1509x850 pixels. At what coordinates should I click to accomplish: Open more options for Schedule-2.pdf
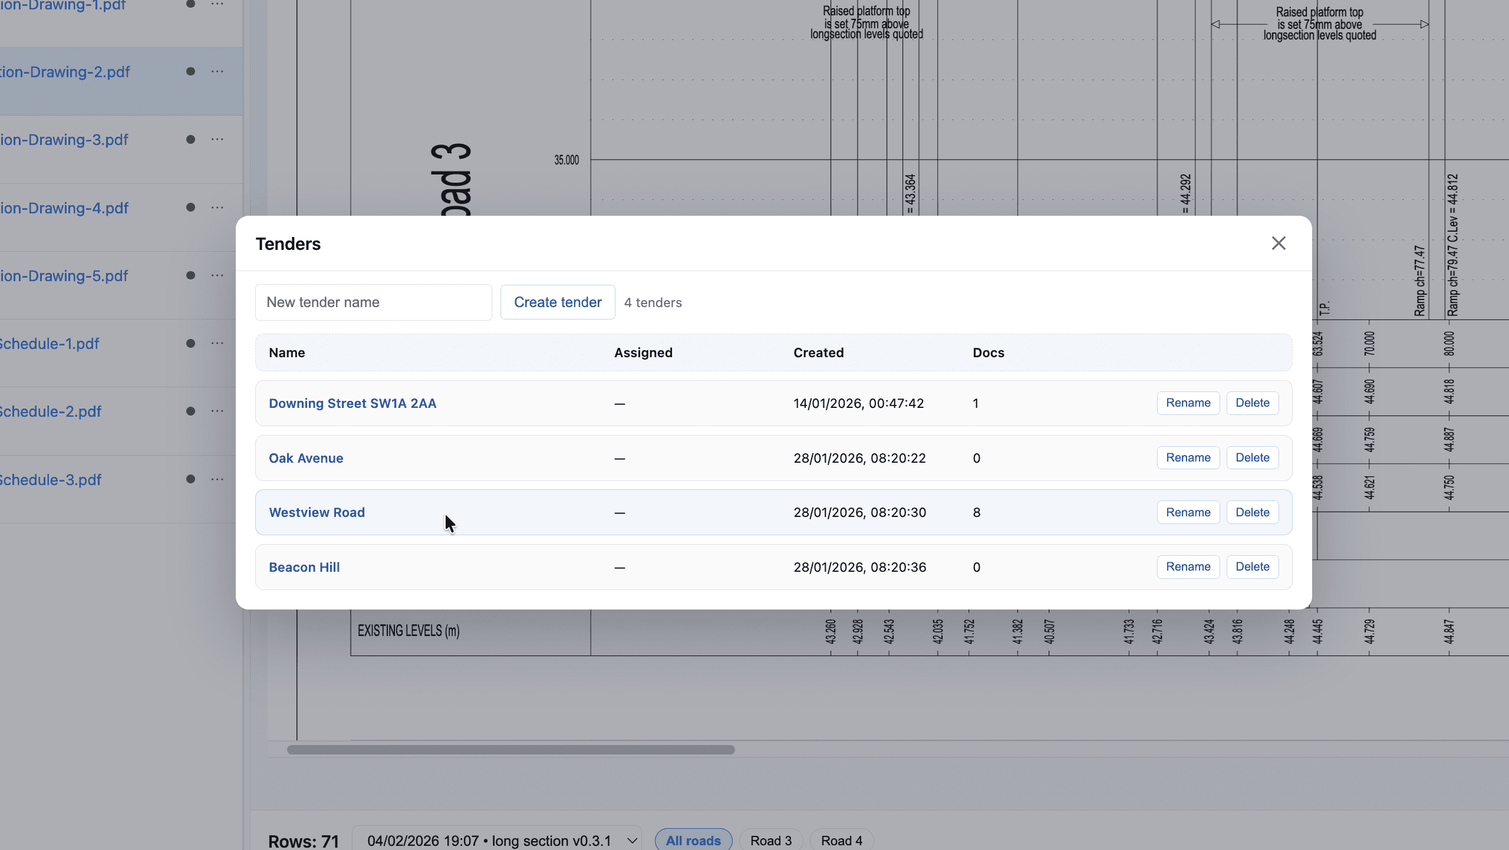pos(218,411)
